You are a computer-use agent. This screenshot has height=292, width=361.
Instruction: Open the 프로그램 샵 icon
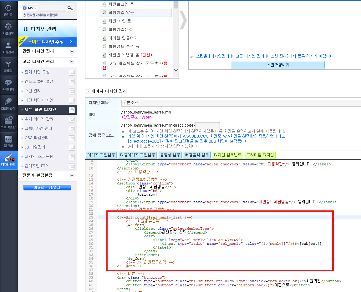pos(8,123)
